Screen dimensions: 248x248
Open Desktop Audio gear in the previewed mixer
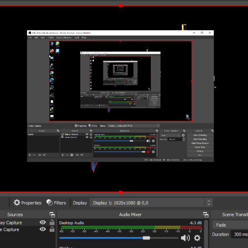pyautogui.click(x=153, y=141)
